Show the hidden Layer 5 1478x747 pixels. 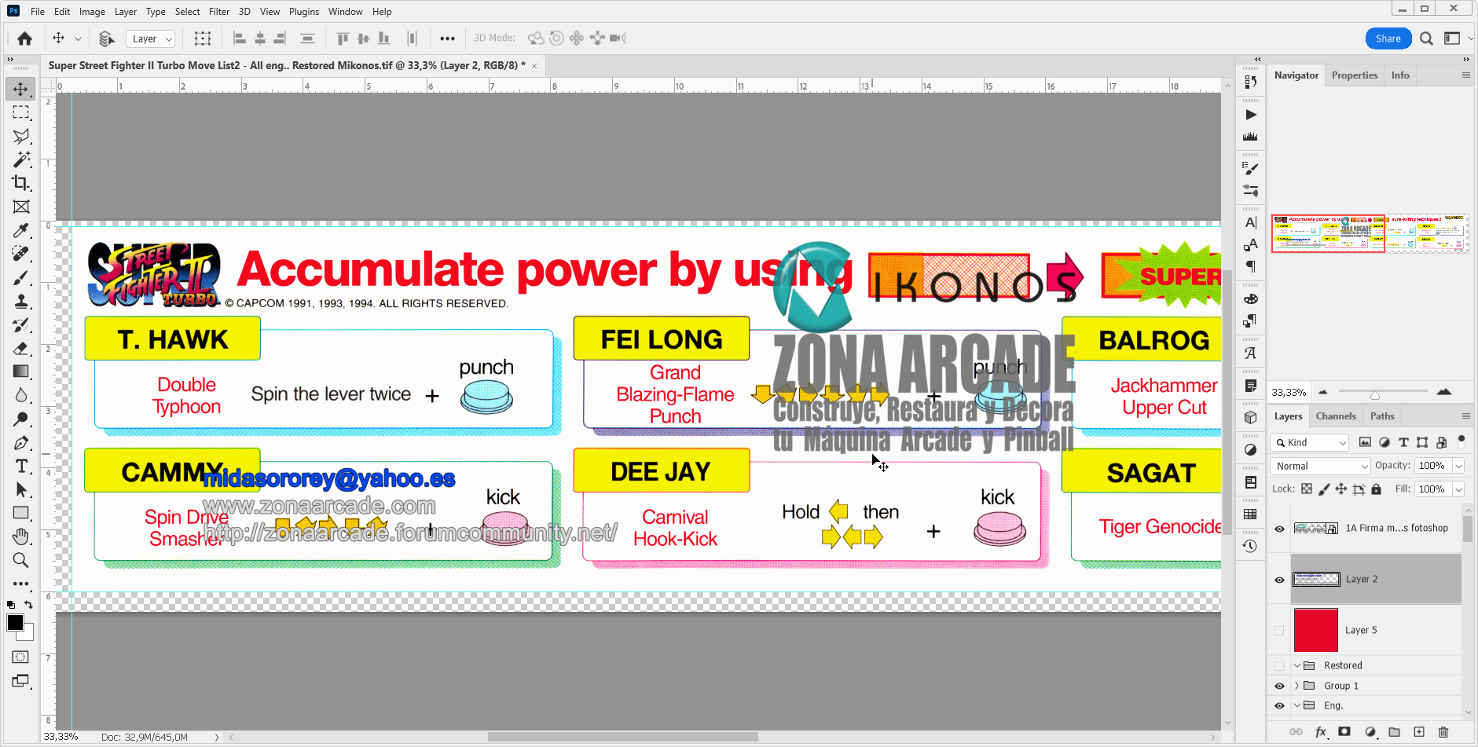[1279, 630]
